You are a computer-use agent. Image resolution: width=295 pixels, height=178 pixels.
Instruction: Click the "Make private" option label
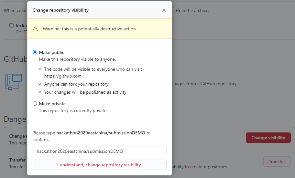pos(52,104)
